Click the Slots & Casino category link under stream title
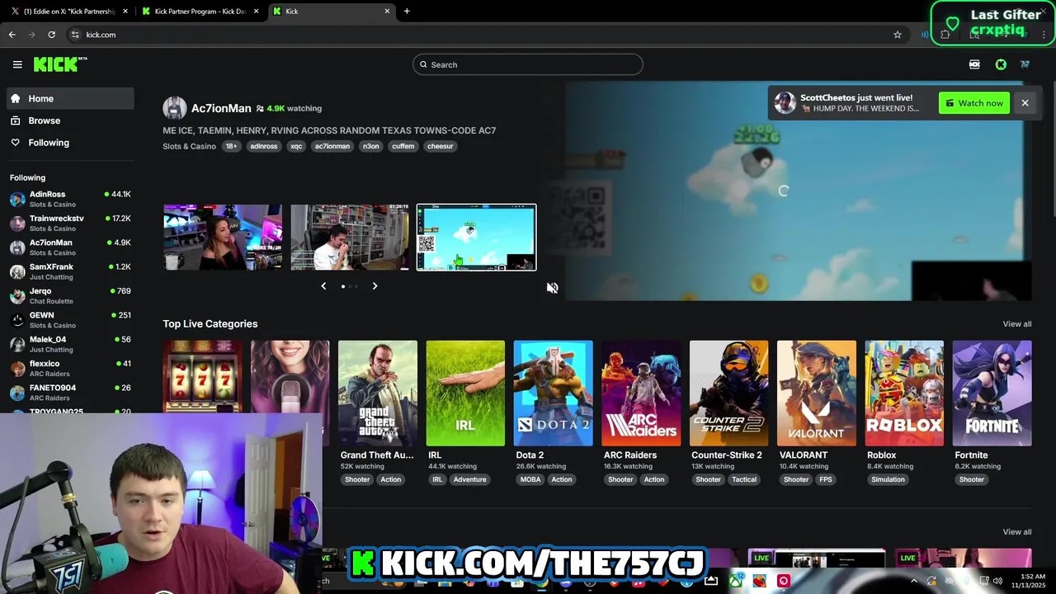This screenshot has width=1056, height=594. tap(189, 146)
